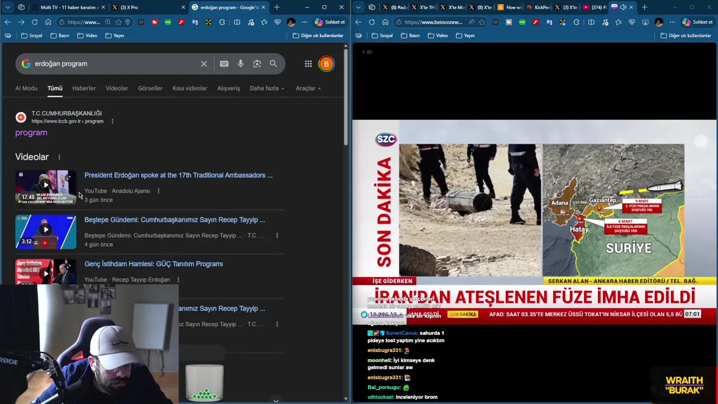Open Diğer sık kullanılanlar folder, right browser

[x=685, y=35]
